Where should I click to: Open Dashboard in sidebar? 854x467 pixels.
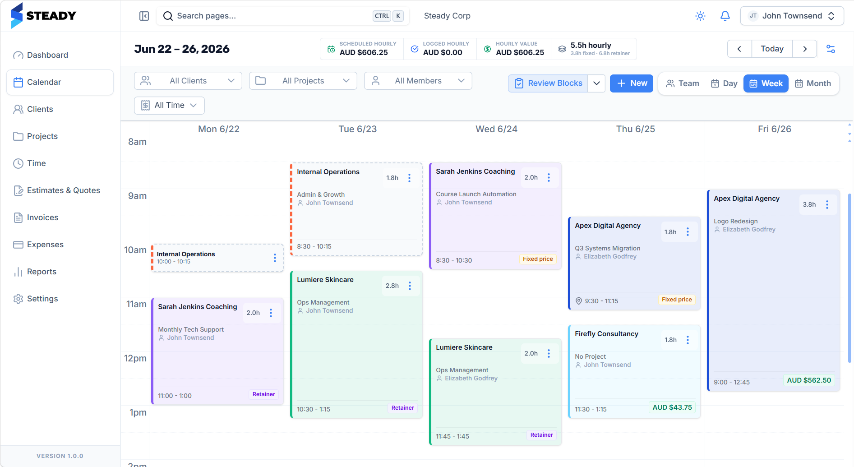pyautogui.click(x=60, y=55)
